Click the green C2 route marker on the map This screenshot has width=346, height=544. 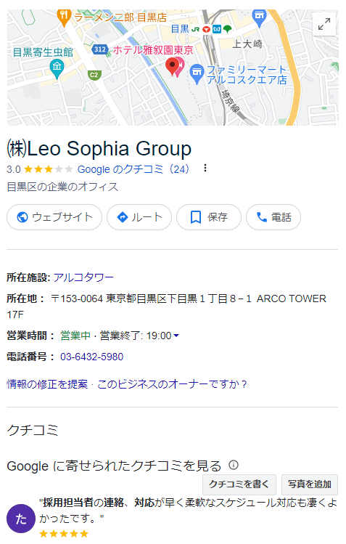(x=94, y=75)
